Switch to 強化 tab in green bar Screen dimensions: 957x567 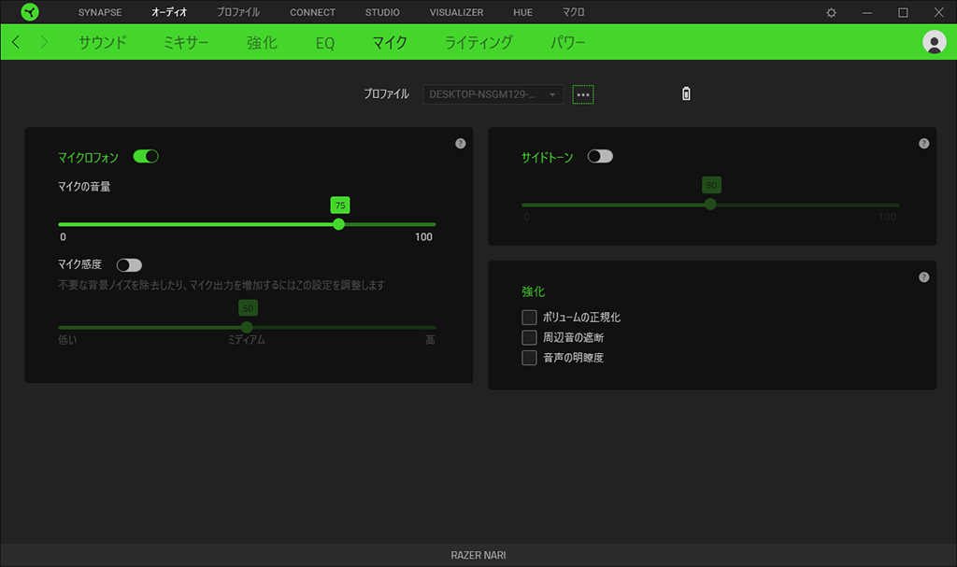262,42
